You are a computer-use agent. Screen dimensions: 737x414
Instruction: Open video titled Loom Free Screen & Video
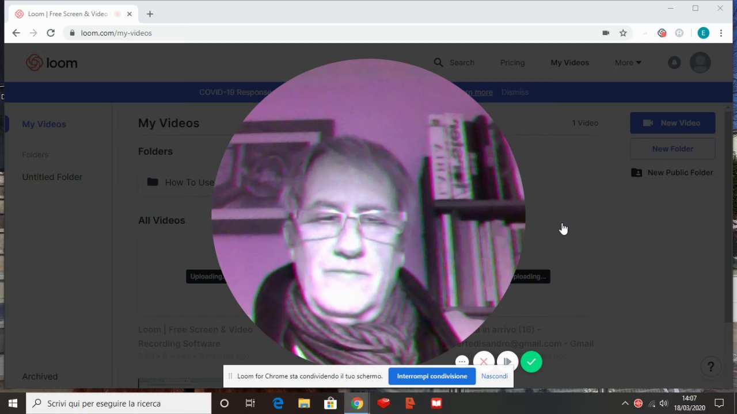point(195,336)
